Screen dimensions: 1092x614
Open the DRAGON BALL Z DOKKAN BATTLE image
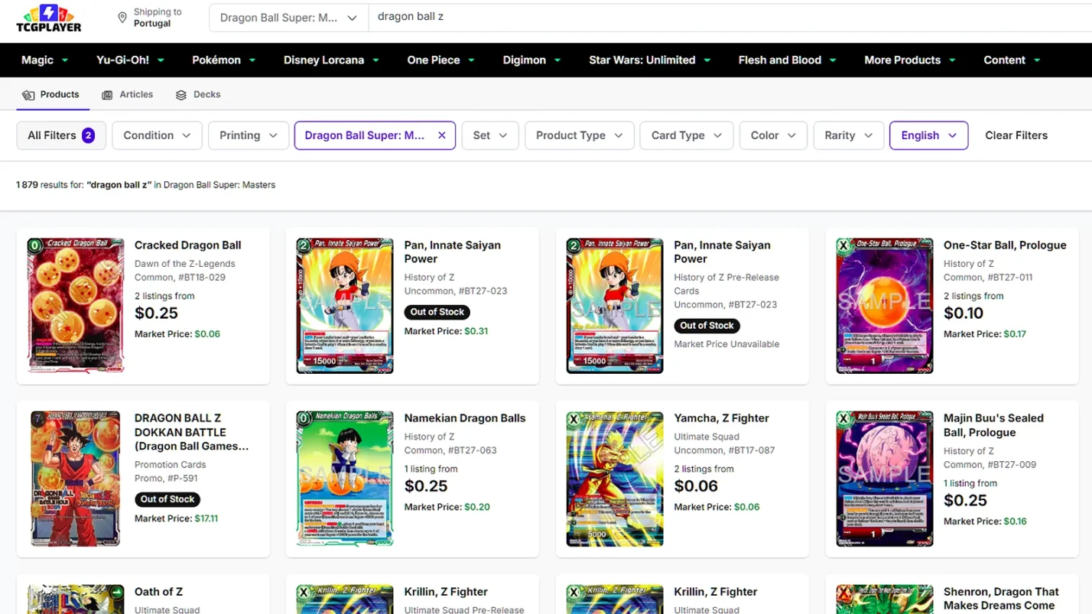click(x=76, y=479)
